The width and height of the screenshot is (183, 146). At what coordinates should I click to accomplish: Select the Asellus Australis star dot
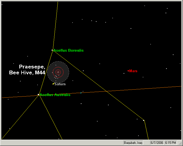click(38, 95)
